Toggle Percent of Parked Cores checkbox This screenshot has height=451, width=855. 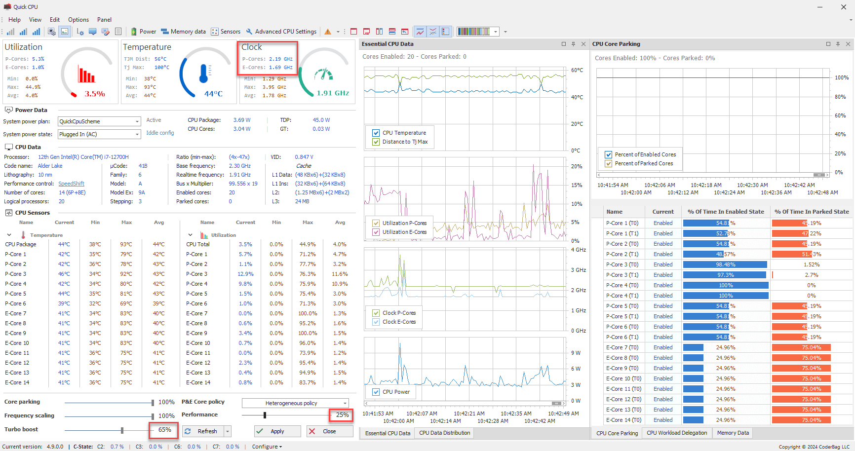(x=609, y=163)
